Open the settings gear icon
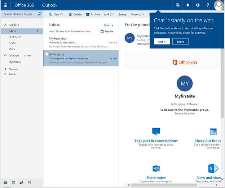Screen dimensions: 225x188 [198, 5]
